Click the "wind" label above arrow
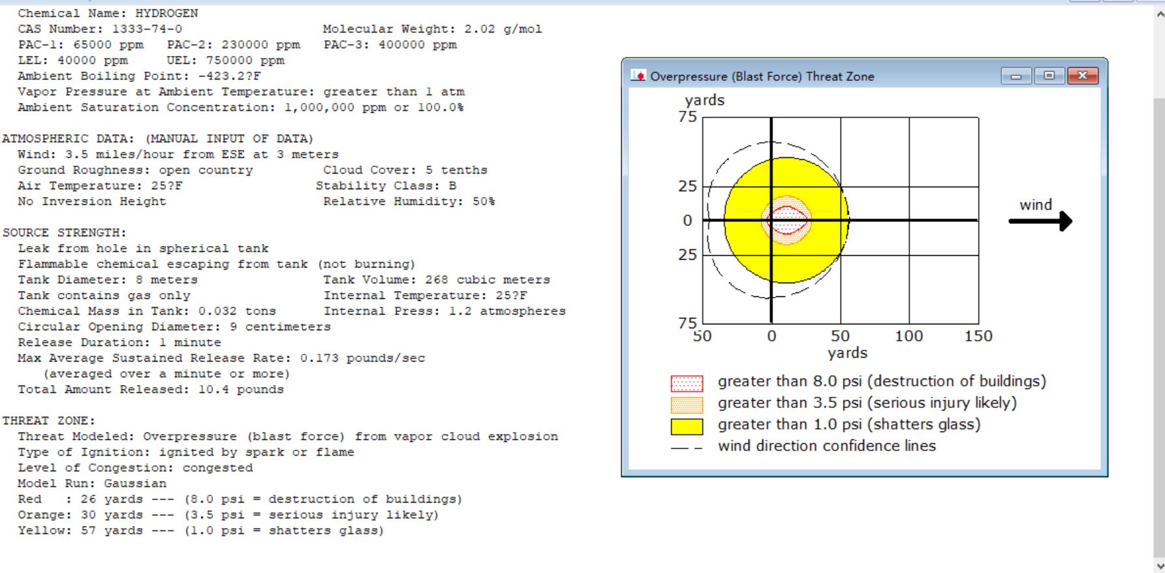This screenshot has width=1165, height=573. click(x=1036, y=205)
